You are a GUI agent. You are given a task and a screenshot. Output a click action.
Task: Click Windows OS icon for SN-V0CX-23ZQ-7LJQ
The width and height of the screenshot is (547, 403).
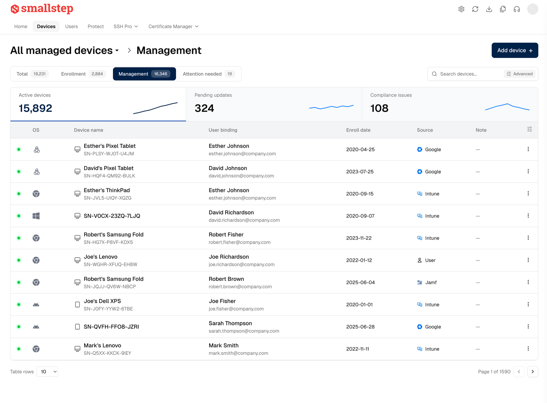pyautogui.click(x=36, y=216)
